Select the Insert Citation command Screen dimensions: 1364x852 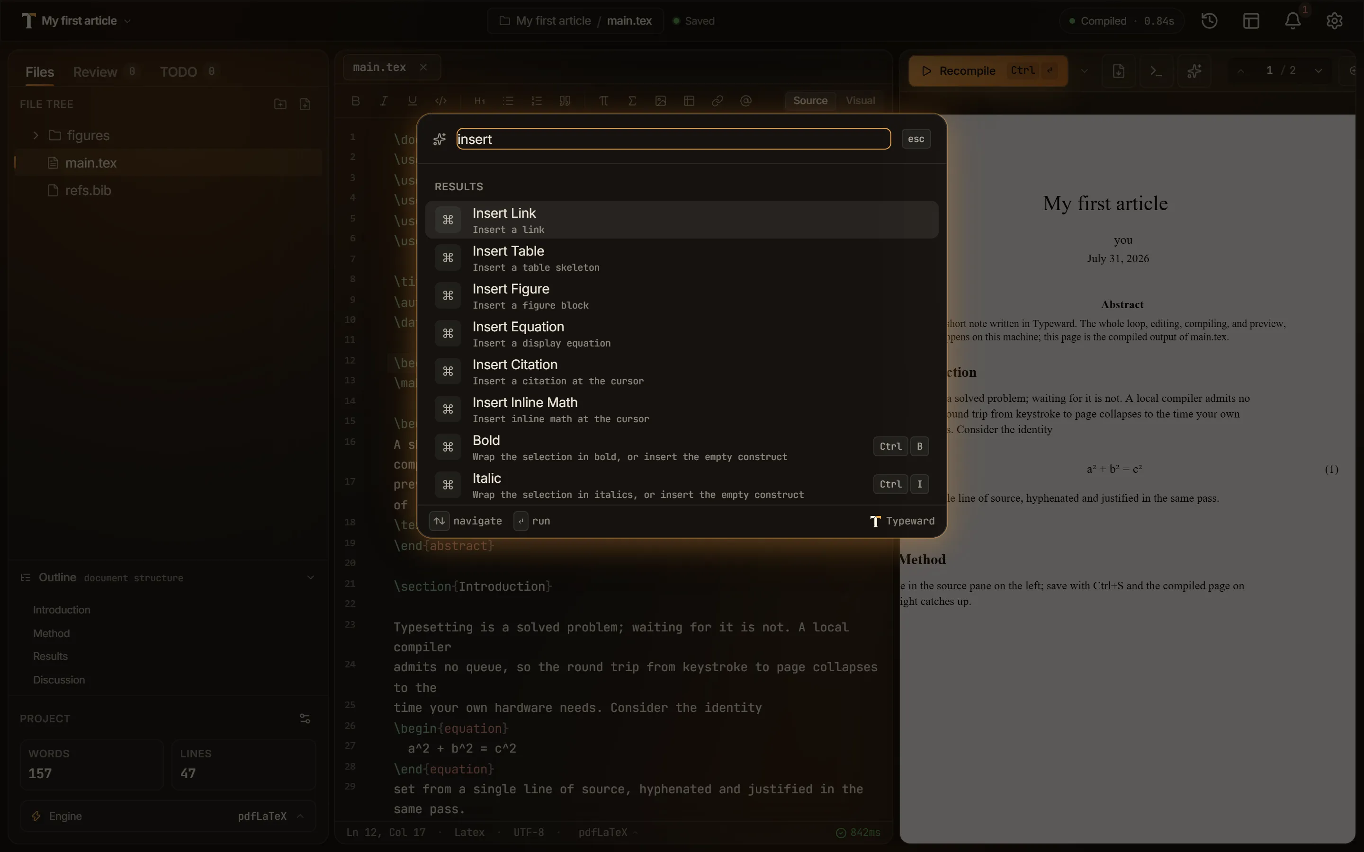tap(682, 372)
